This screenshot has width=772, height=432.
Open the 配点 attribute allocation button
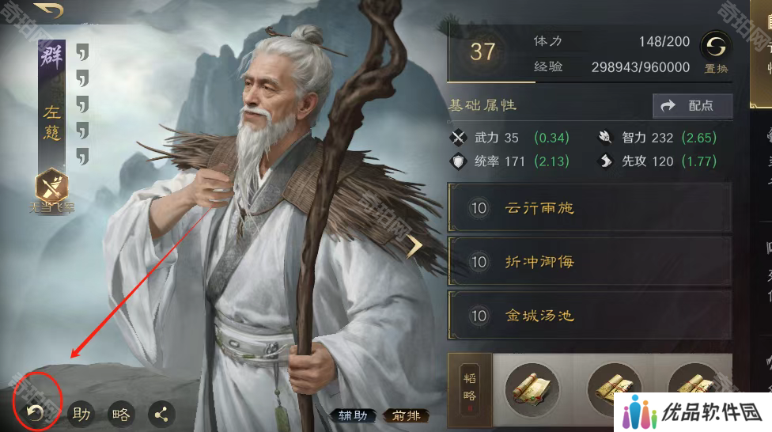click(693, 105)
